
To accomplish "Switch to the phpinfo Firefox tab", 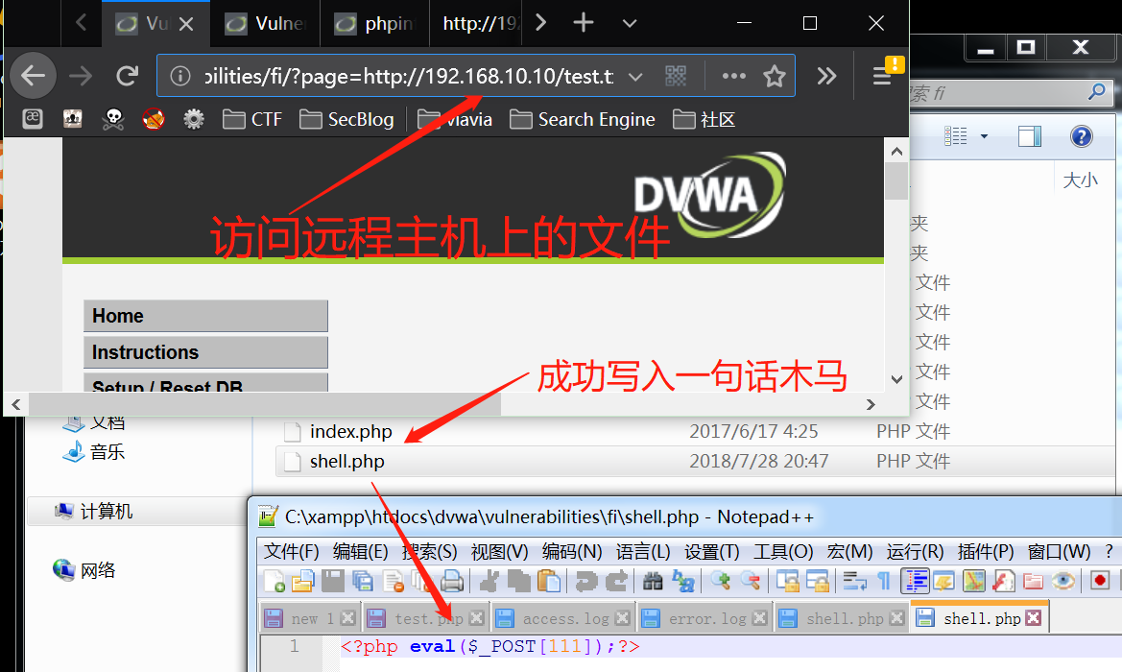I will click(x=375, y=24).
